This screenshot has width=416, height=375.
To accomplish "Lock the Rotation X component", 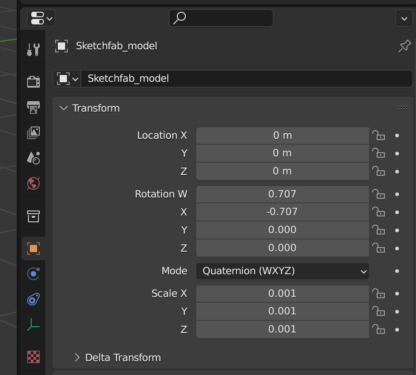I will click(x=378, y=212).
